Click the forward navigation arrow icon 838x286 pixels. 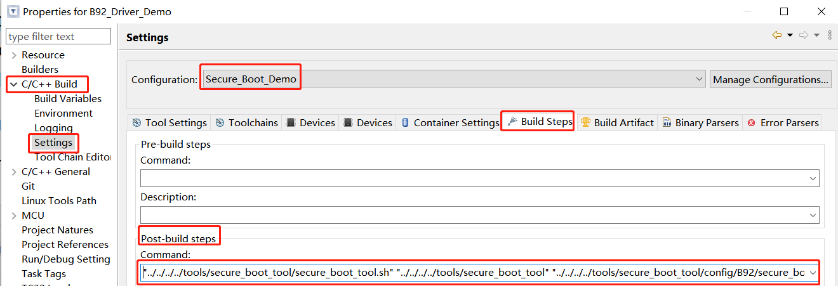point(804,35)
